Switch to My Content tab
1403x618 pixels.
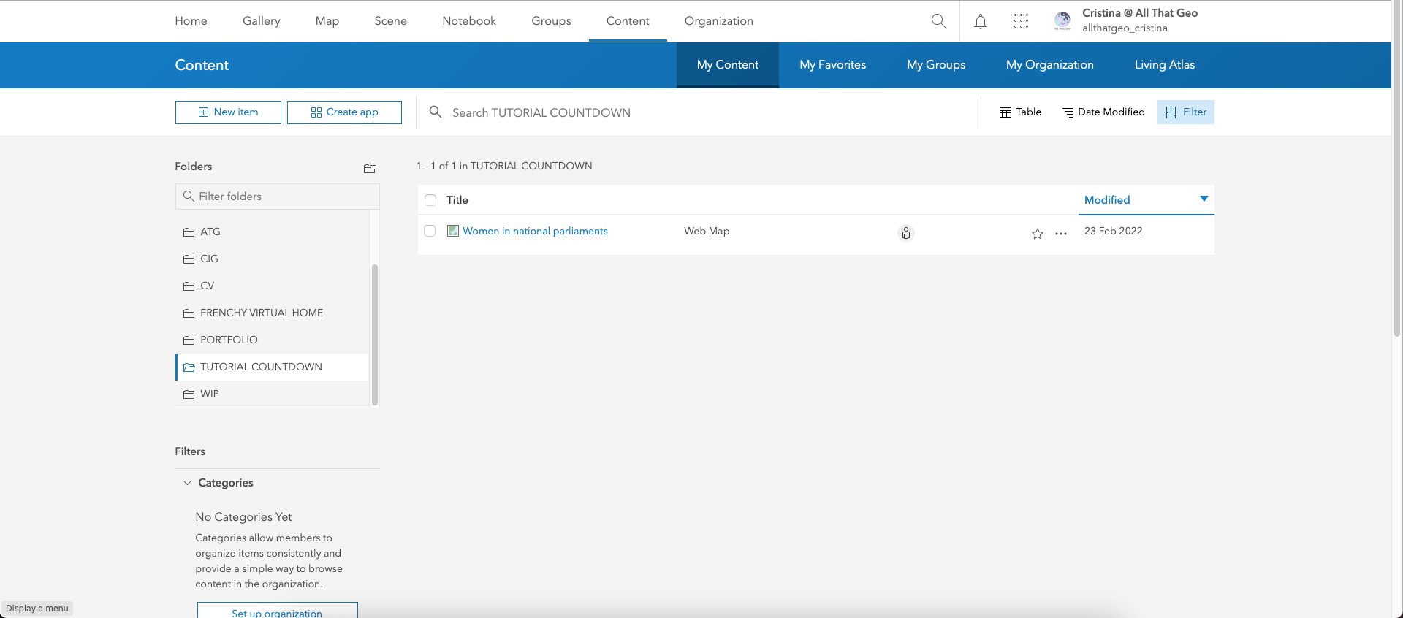(728, 65)
